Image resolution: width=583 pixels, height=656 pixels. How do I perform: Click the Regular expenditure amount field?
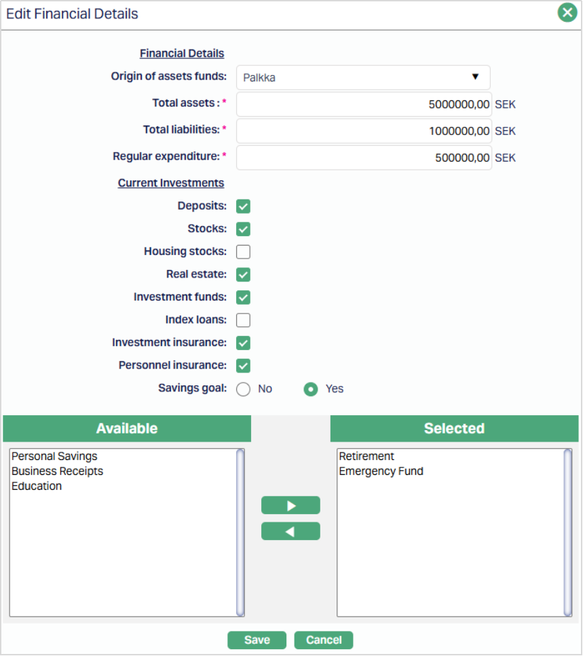pos(364,157)
